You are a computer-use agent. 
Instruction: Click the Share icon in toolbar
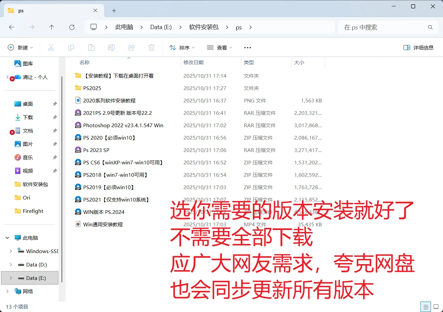[131, 48]
